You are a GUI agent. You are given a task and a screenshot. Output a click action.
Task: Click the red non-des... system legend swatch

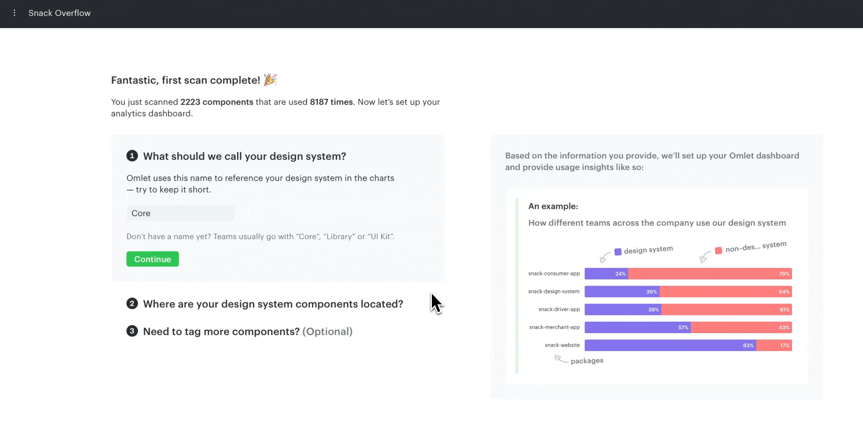click(718, 250)
